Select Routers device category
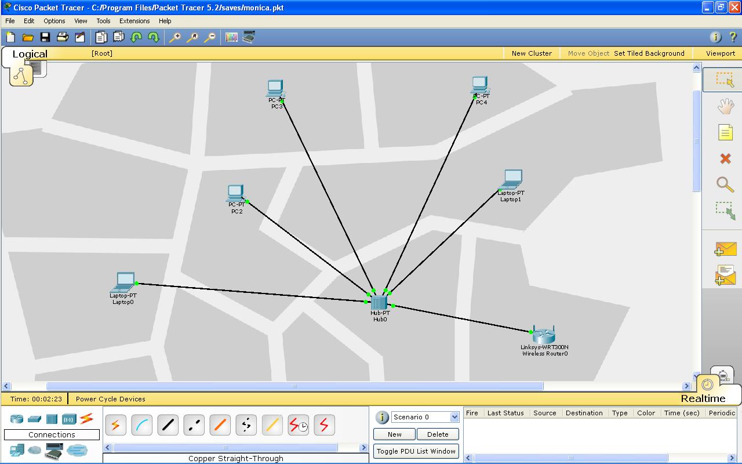Viewport: 742px width, 464px height. pos(16,419)
